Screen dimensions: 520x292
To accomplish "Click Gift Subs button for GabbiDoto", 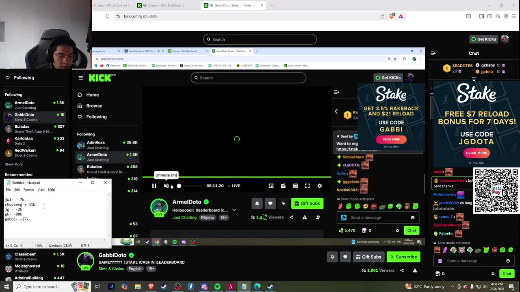I will [368, 257].
